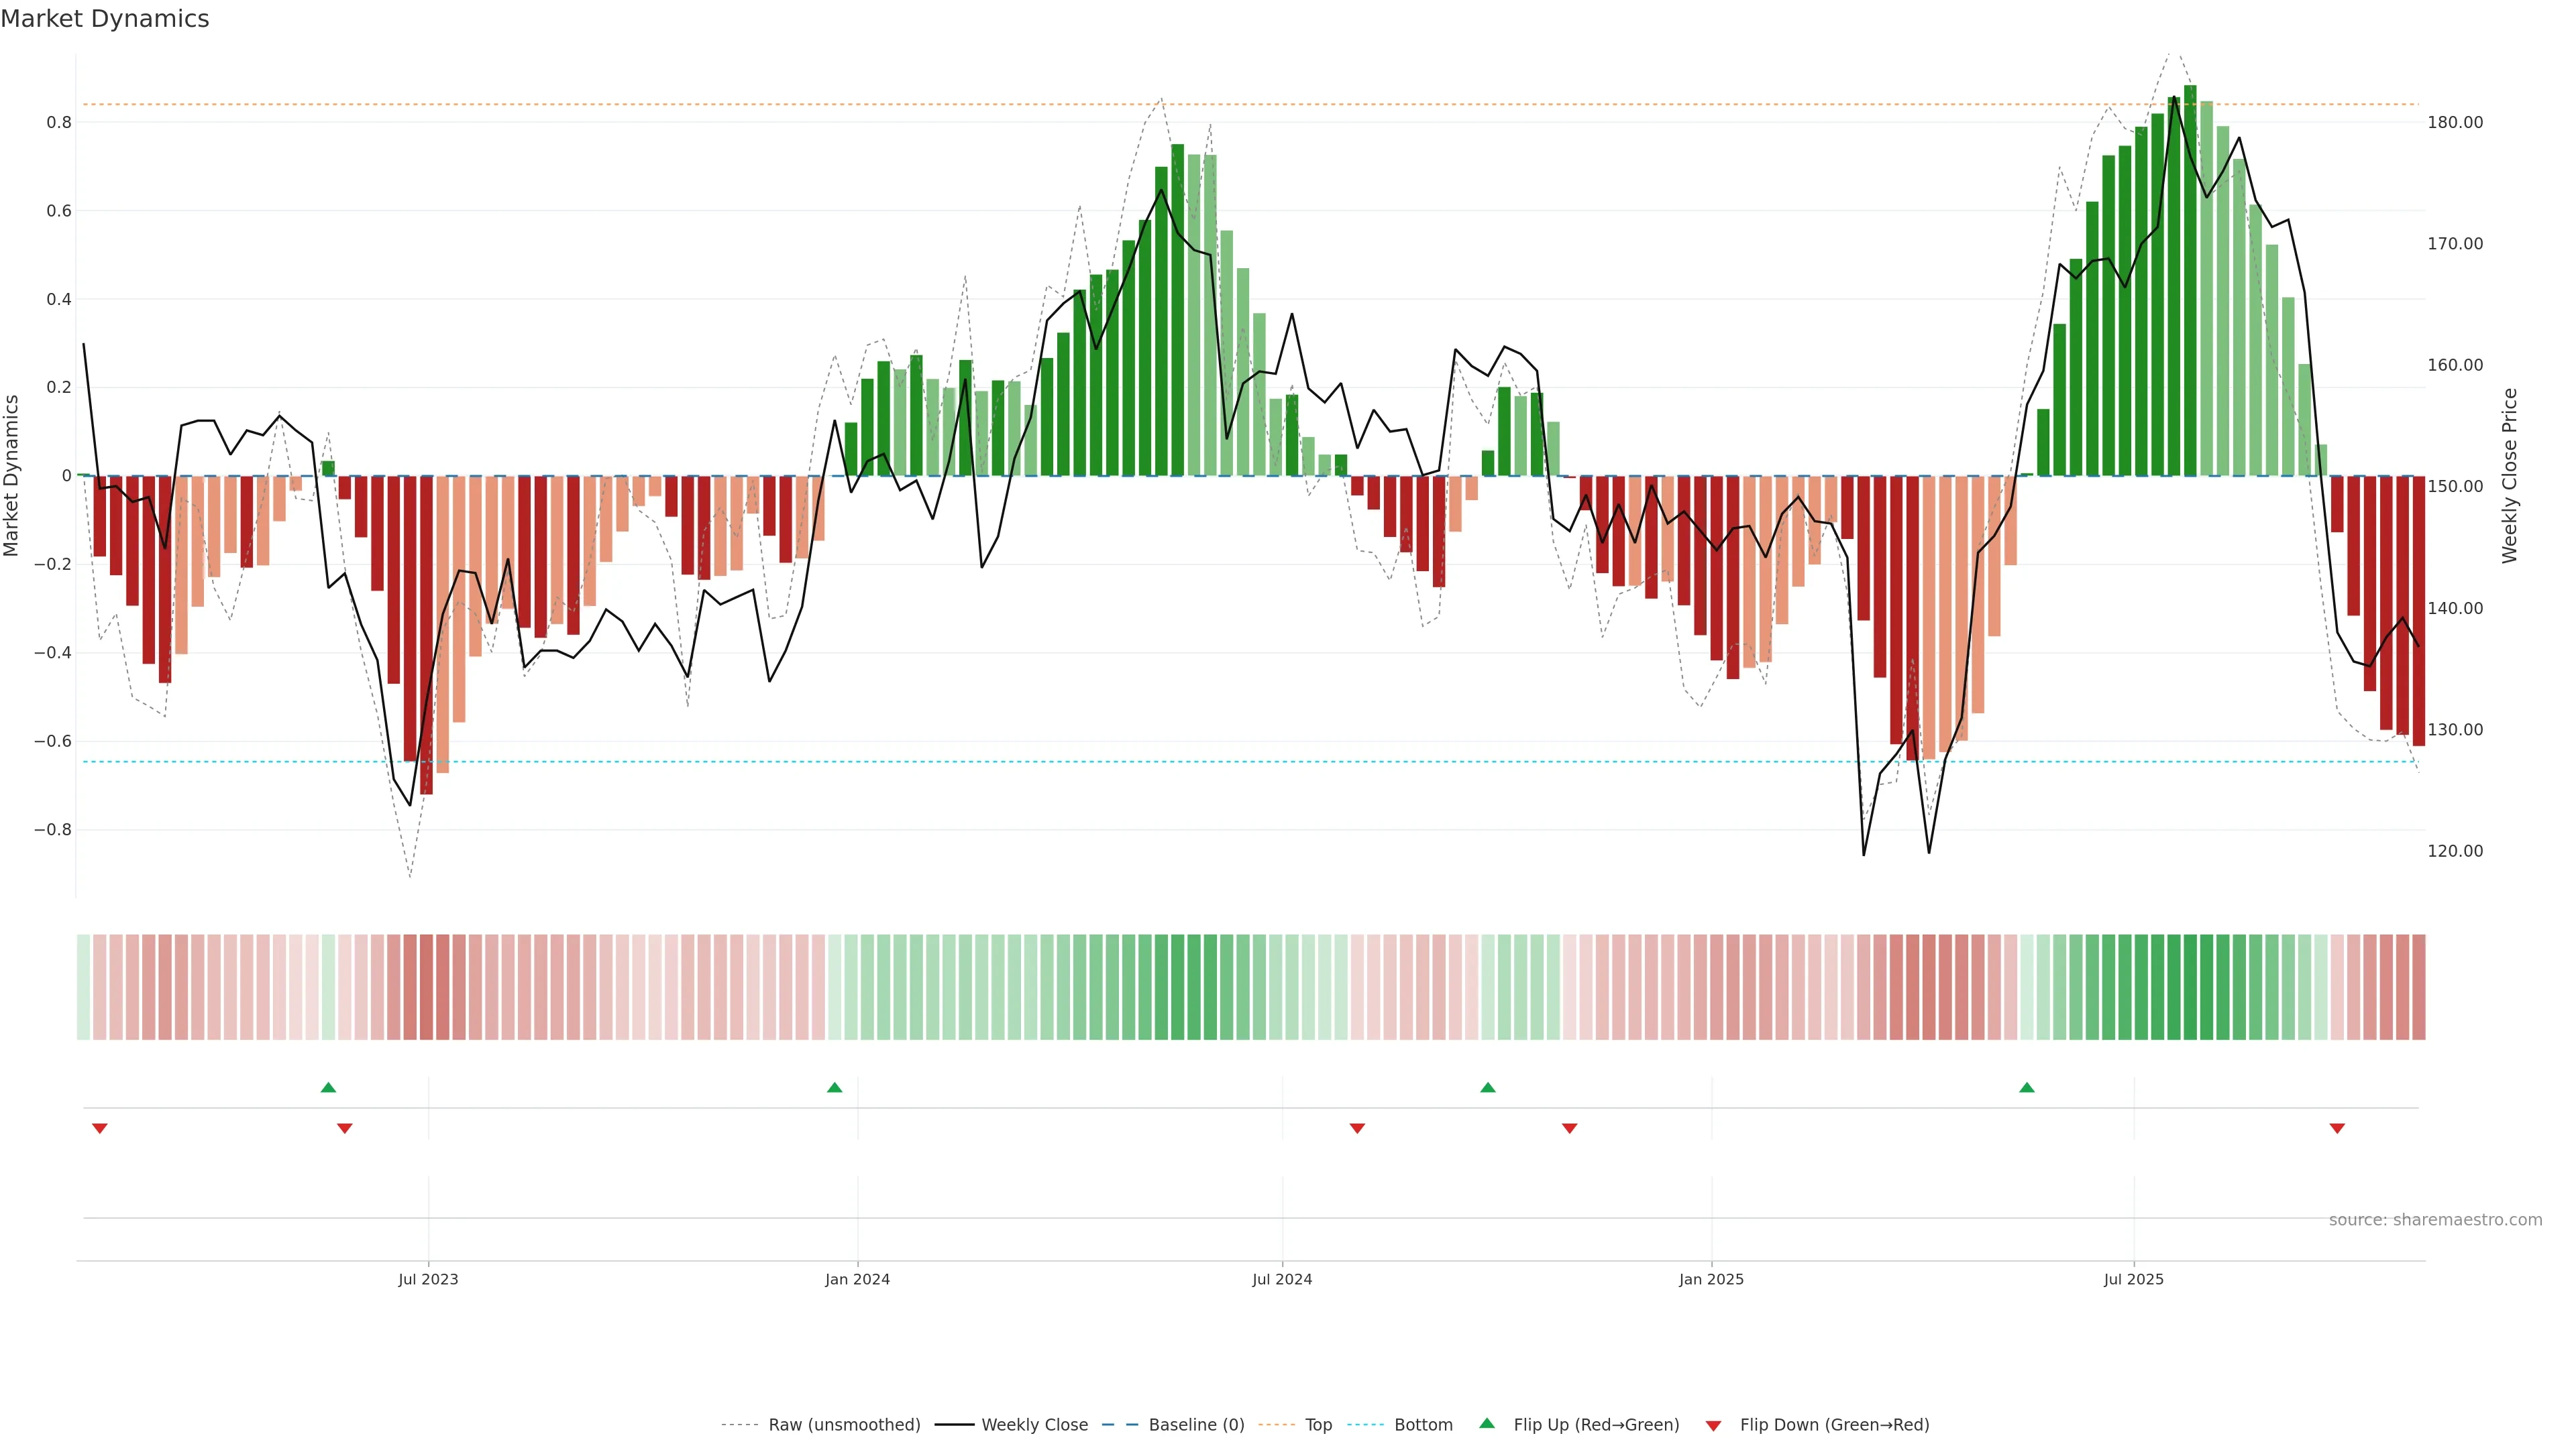Click the last red flip-down marker after Jul 2025
This screenshot has width=2576, height=1448.
2337,1128
